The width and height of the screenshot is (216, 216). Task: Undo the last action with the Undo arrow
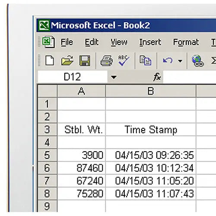[x=168, y=60]
